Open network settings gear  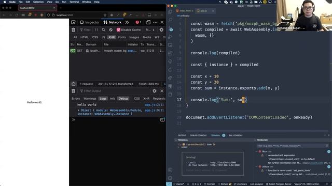161,30
